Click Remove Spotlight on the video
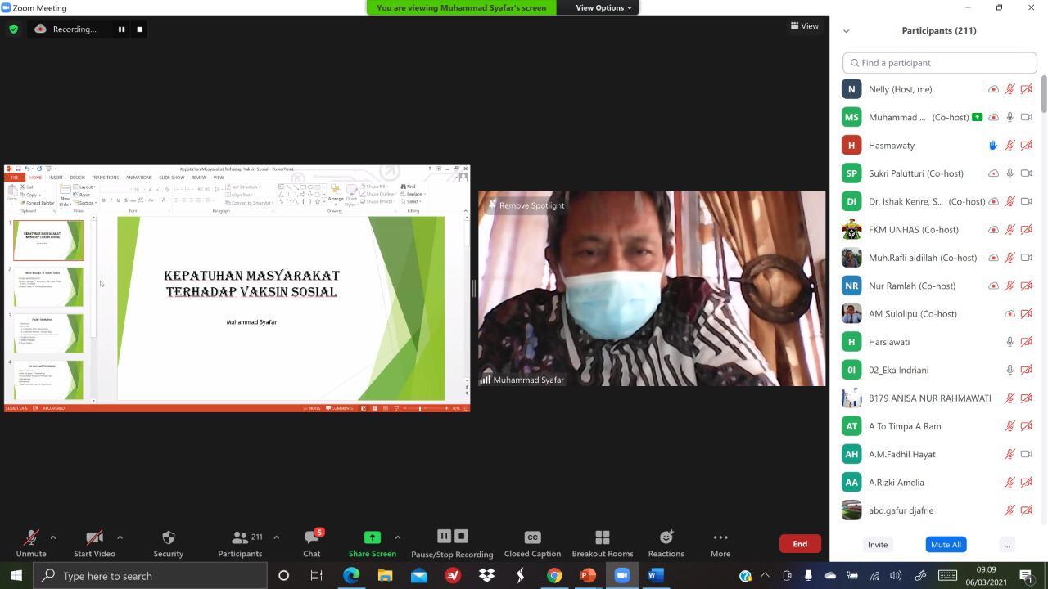This screenshot has height=589, width=1048. coord(531,205)
